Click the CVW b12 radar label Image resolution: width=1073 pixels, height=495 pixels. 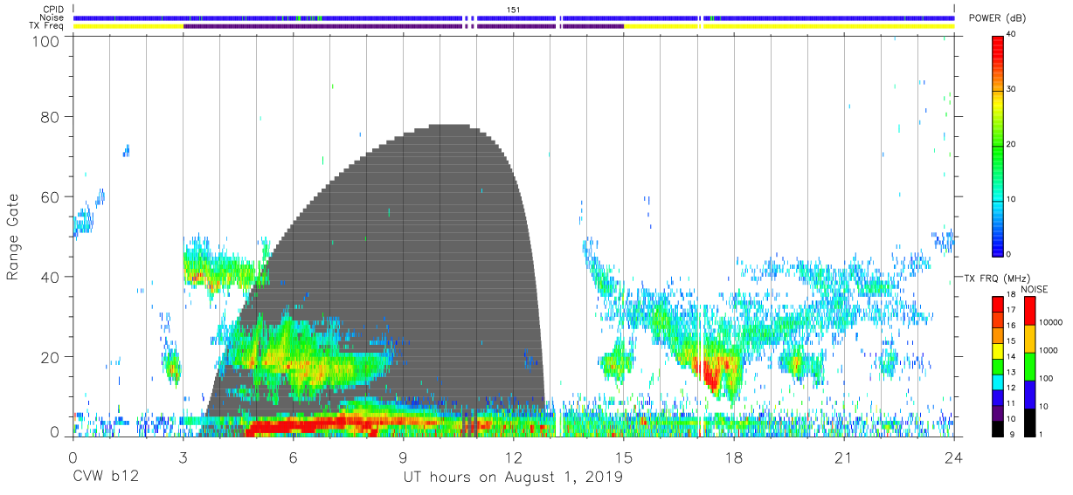tap(105, 478)
